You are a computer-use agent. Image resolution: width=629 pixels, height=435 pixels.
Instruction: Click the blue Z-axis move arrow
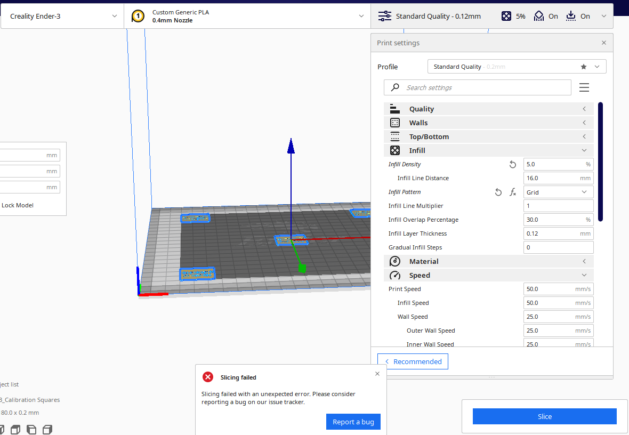pos(291,146)
